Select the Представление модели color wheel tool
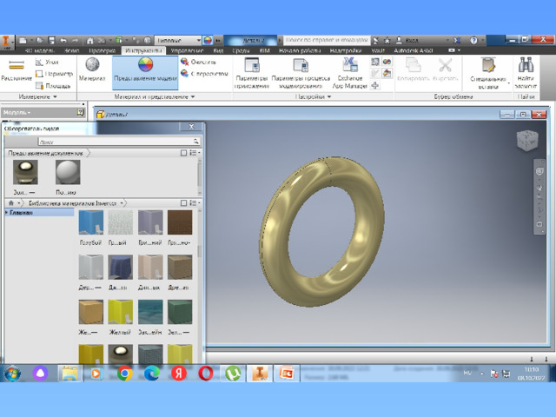556x417 pixels. coord(145,69)
